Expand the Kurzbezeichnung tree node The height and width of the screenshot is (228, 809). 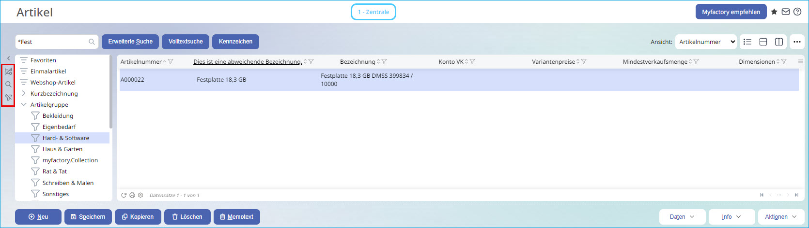24,94
